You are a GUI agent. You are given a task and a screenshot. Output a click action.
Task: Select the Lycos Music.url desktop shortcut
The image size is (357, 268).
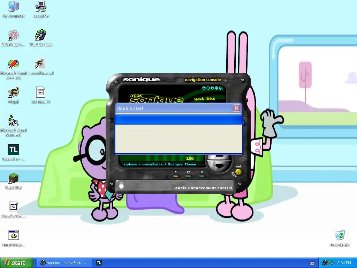41,67
